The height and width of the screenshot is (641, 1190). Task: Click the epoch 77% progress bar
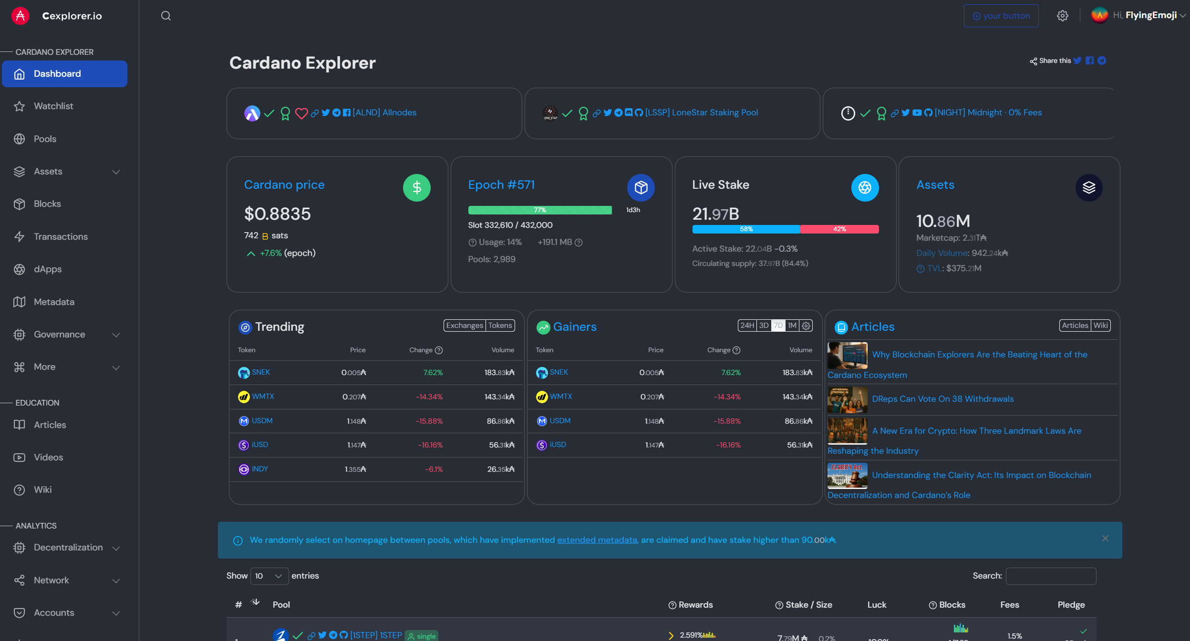pyautogui.click(x=539, y=210)
